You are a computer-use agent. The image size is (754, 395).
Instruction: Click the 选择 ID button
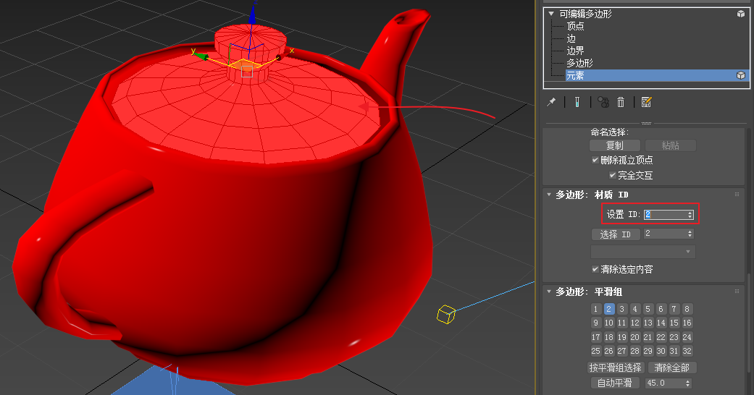tap(616, 234)
